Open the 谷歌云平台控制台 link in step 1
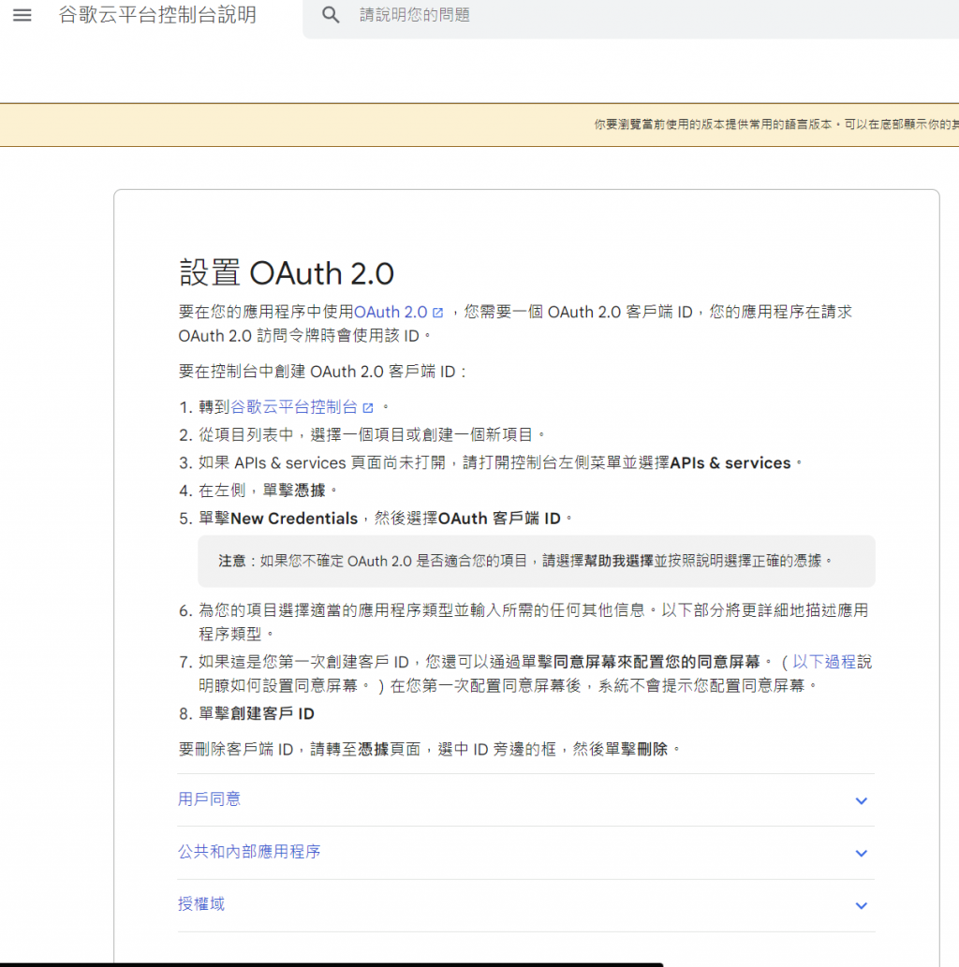The height and width of the screenshot is (967, 959). click(x=294, y=407)
